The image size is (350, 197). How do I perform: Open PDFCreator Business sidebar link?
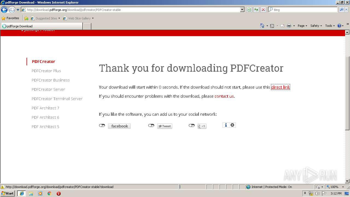pyautogui.click(x=51, y=80)
